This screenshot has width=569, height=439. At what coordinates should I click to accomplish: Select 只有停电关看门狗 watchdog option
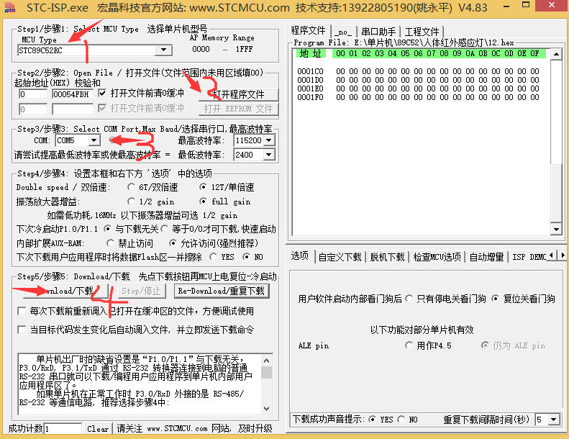(x=409, y=299)
